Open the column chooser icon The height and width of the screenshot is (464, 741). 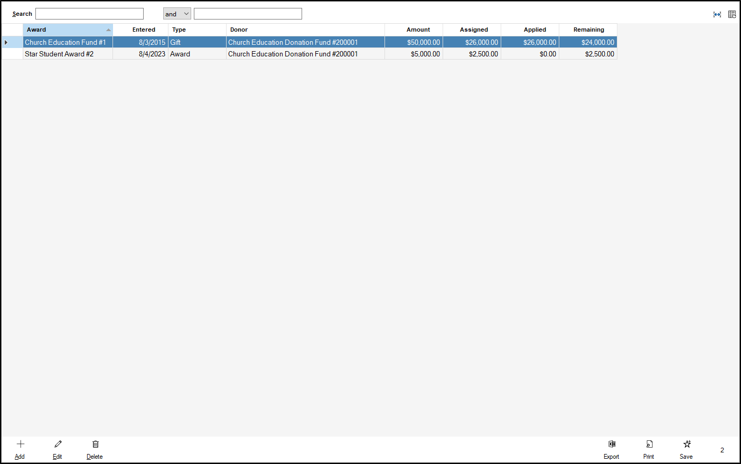click(x=732, y=14)
